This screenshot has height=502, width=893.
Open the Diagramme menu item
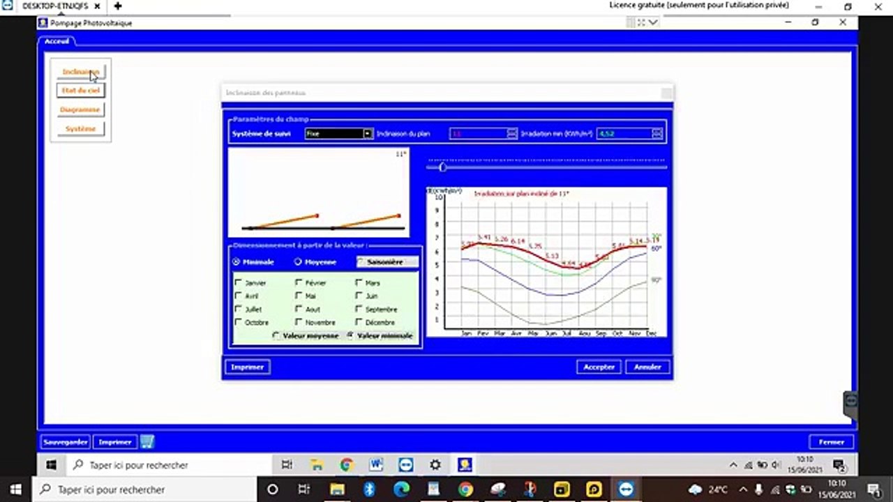81,109
